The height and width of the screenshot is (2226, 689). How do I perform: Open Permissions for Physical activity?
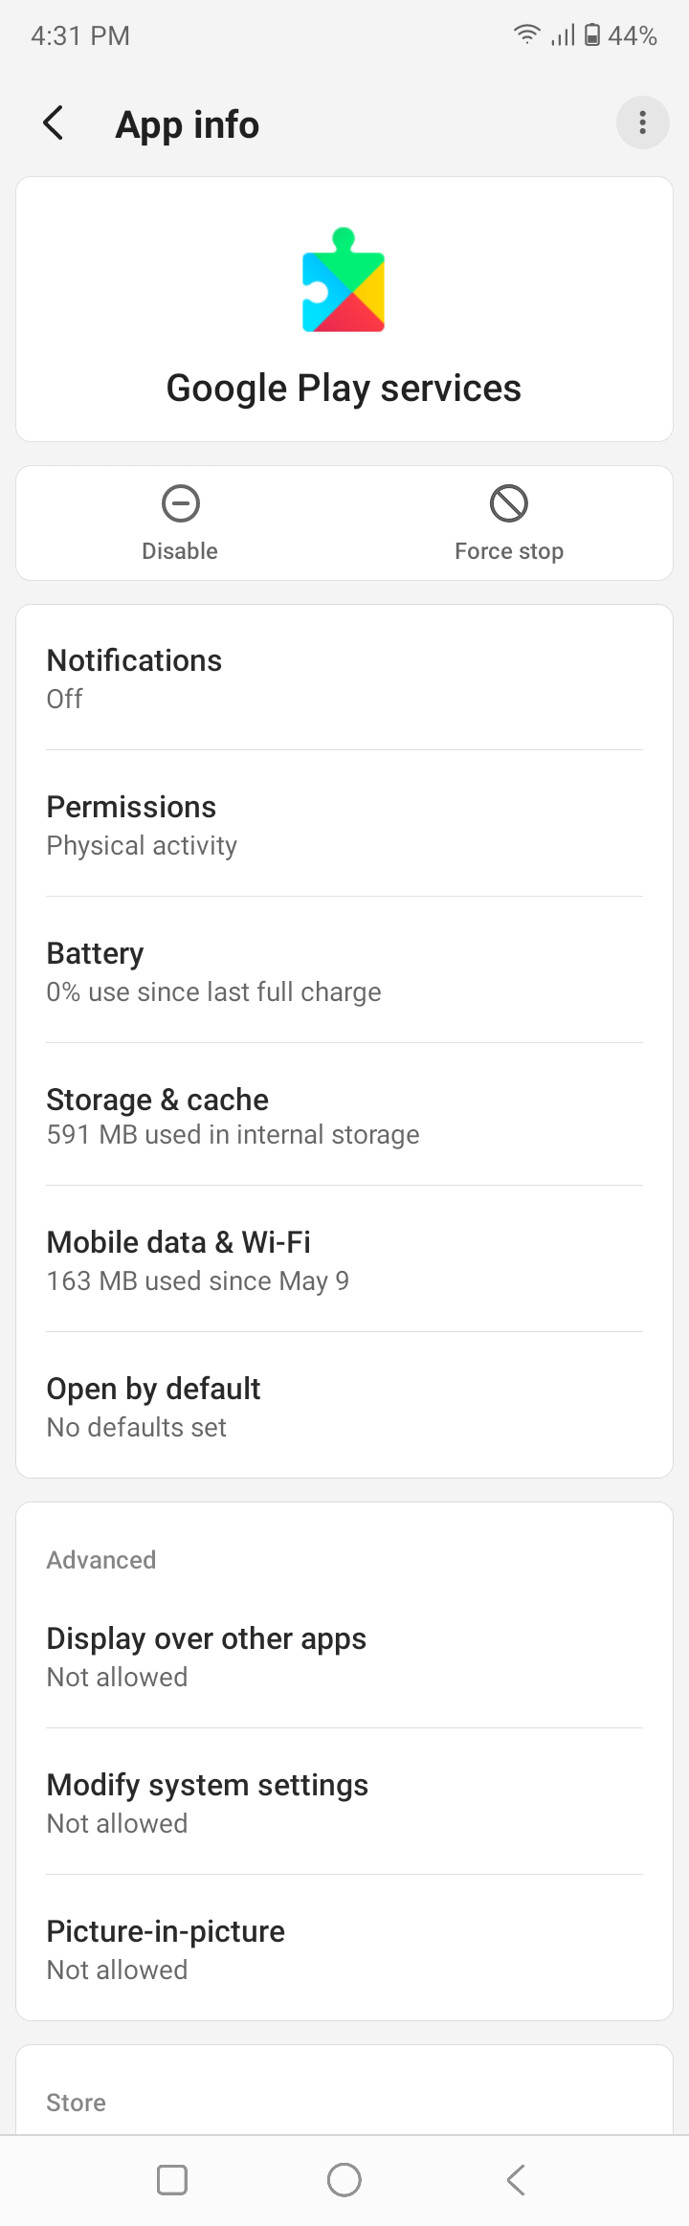click(x=344, y=824)
